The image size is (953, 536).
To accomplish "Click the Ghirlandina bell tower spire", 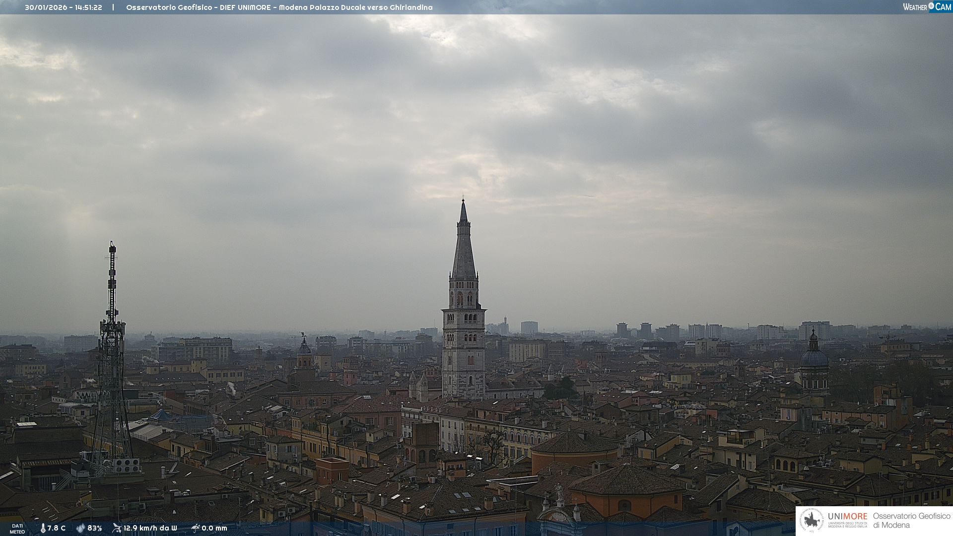I will click(464, 248).
